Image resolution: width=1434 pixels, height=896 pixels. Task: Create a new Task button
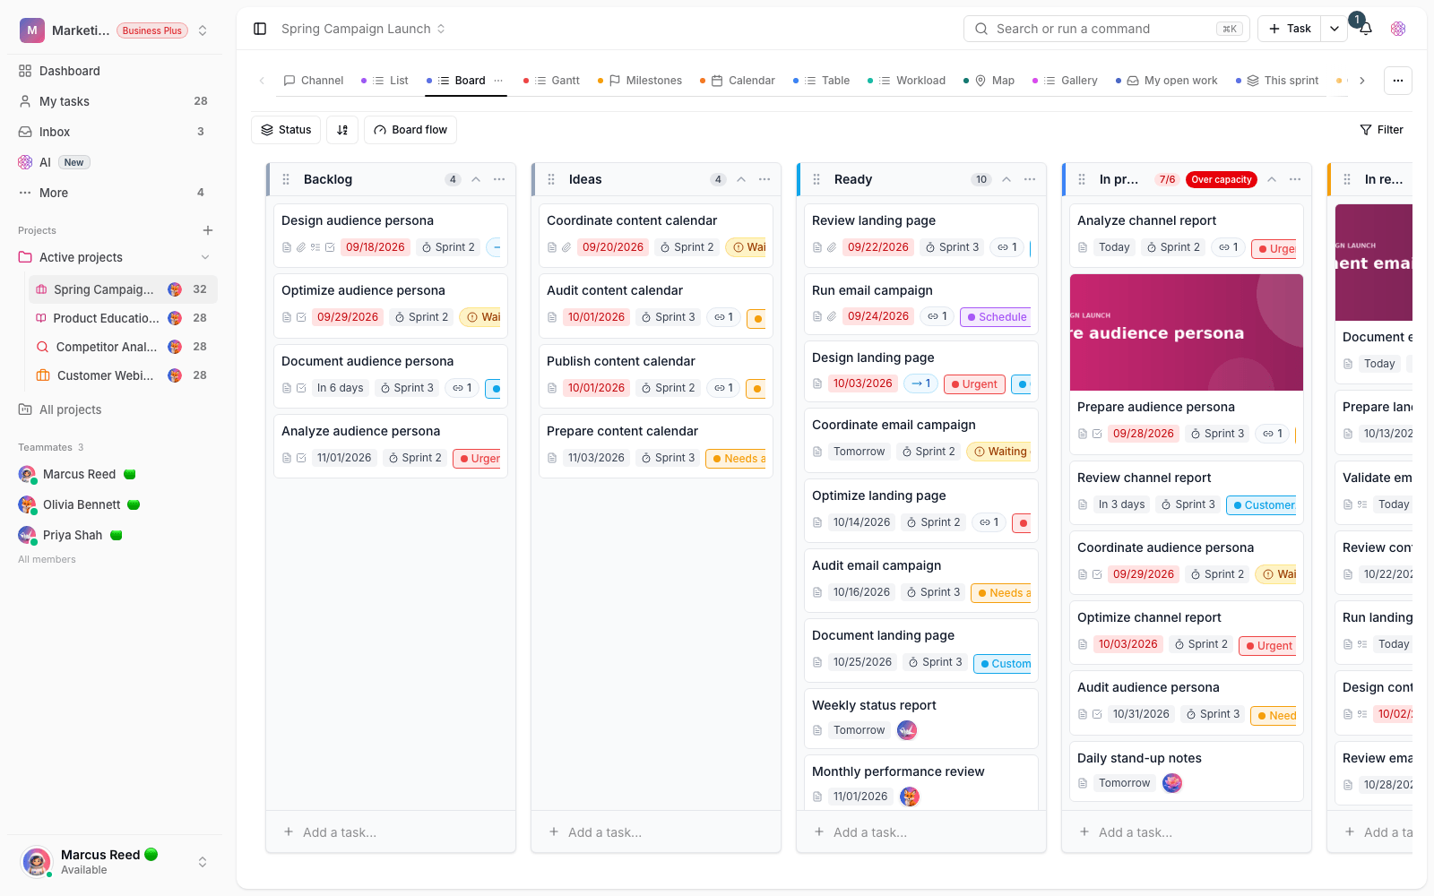(x=1291, y=29)
